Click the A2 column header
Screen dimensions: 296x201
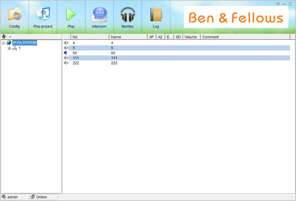[x=161, y=37]
